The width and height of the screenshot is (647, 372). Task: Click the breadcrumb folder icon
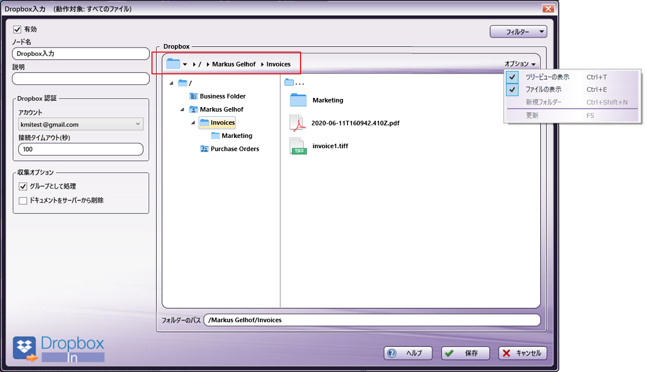[x=173, y=64]
